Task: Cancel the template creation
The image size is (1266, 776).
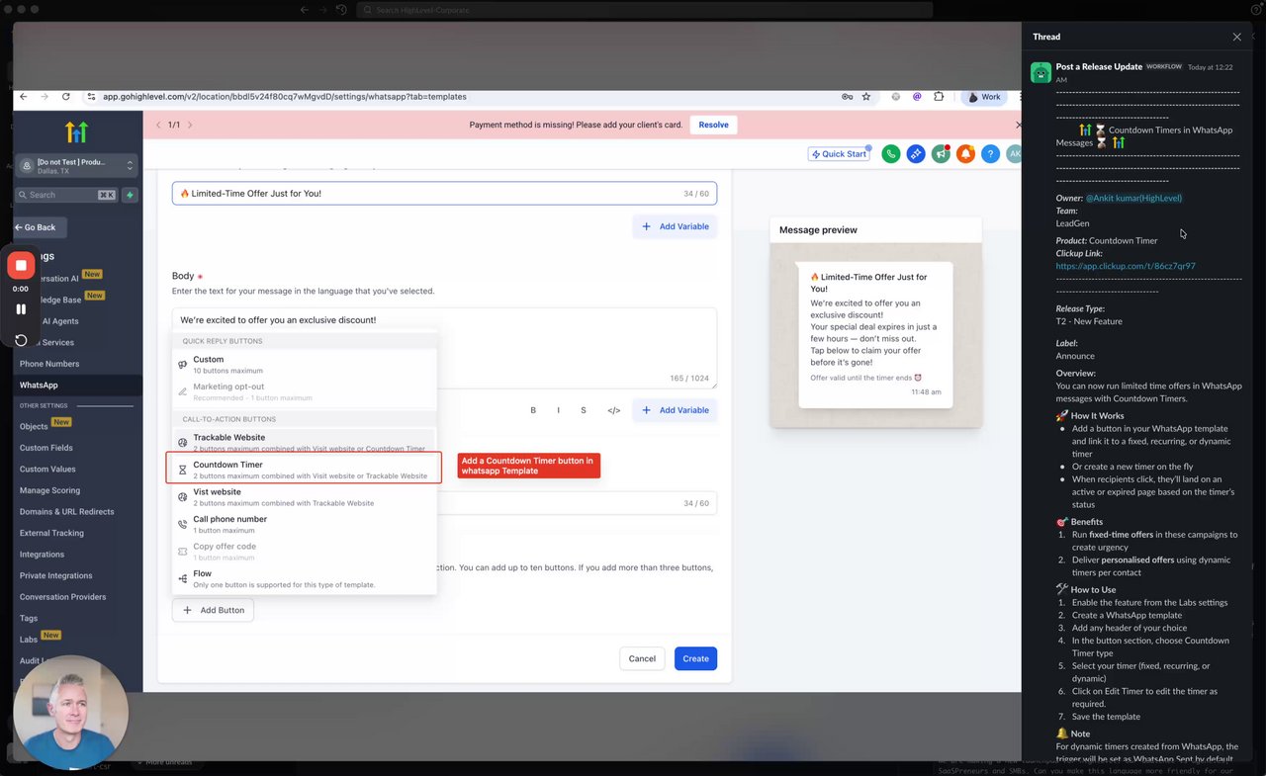Action: pos(642,658)
